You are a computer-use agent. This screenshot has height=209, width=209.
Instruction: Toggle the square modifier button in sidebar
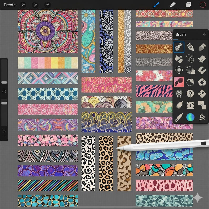(x=4, y=91)
